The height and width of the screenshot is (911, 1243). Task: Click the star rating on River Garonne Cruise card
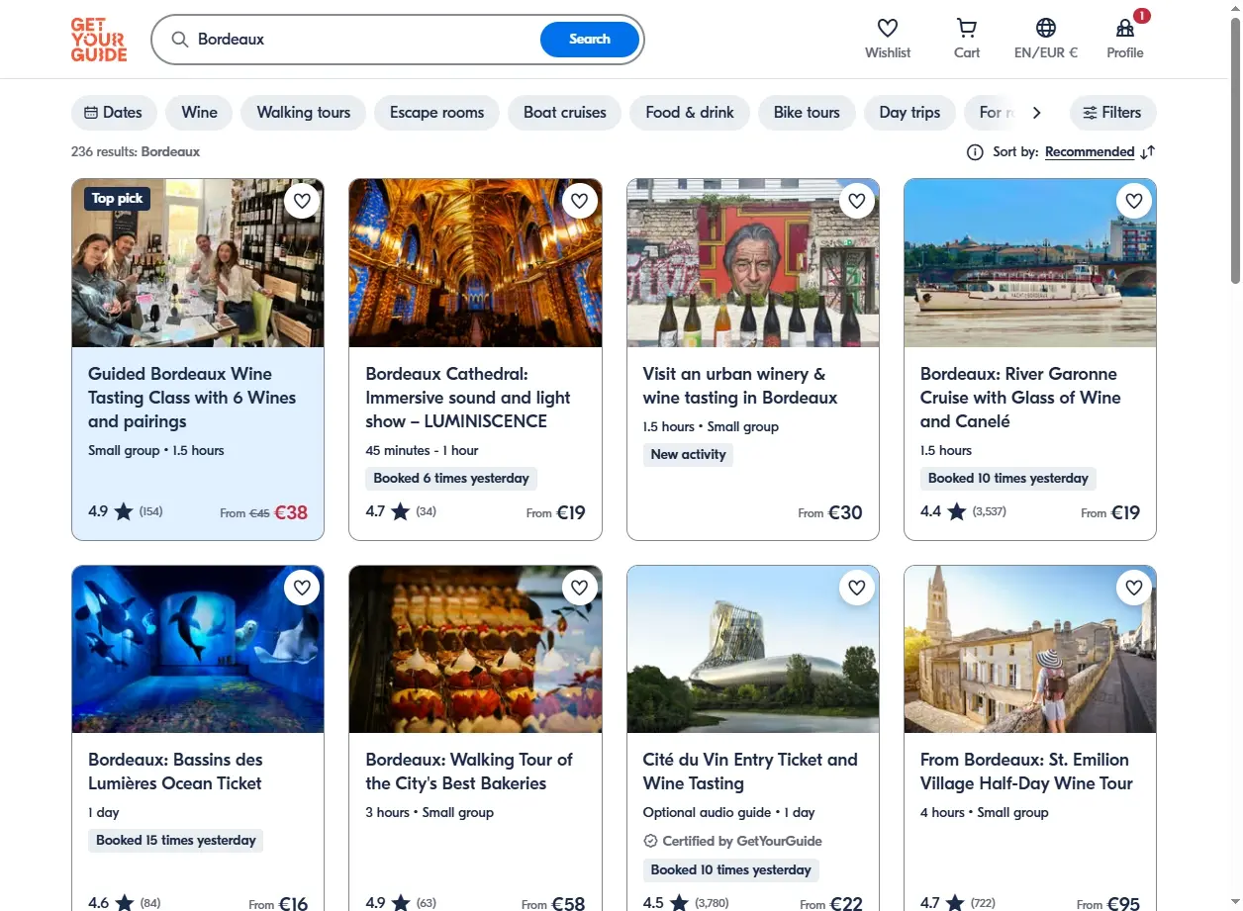click(957, 511)
